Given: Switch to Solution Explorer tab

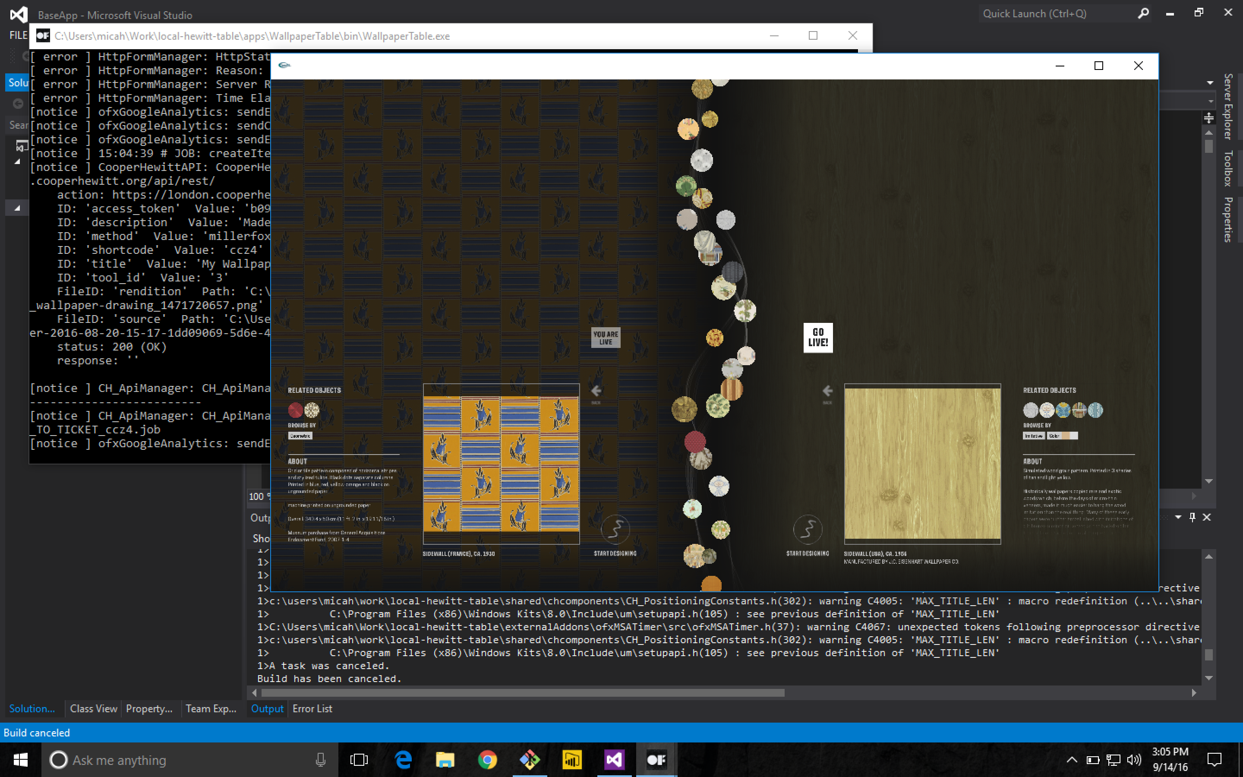Looking at the screenshot, I should pyautogui.click(x=32, y=709).
